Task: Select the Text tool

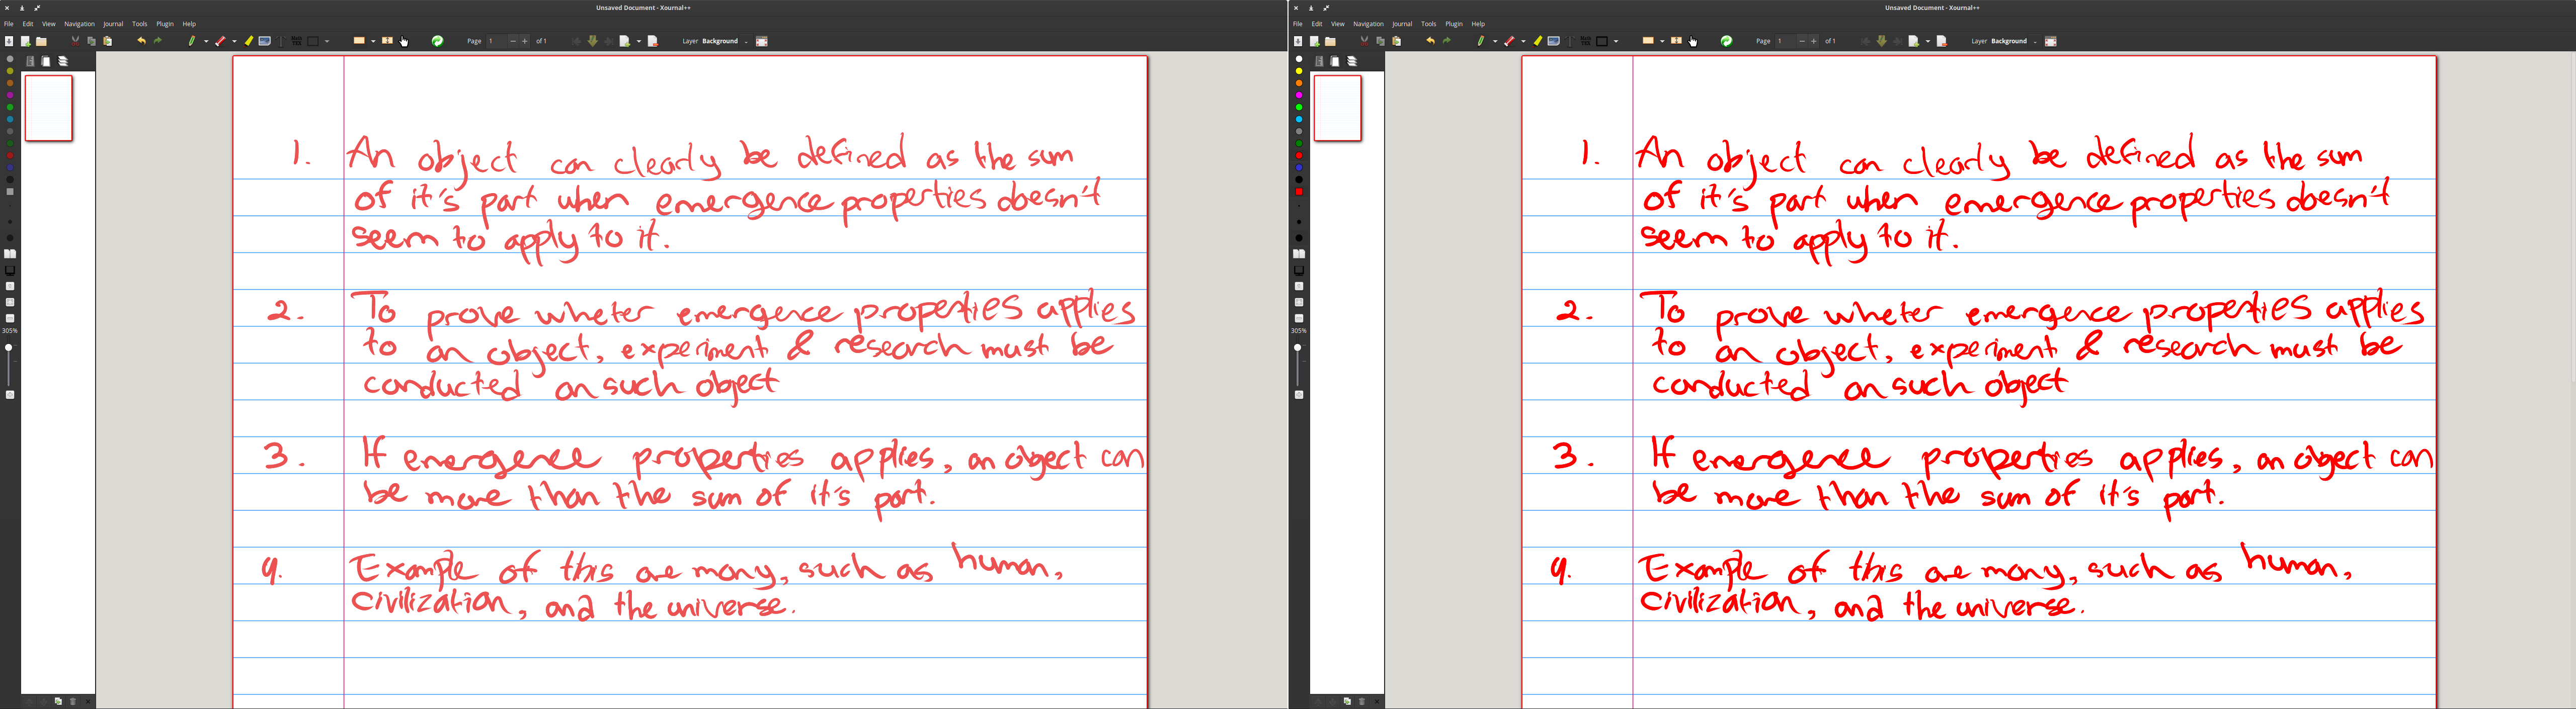Action: pos(281,41)
